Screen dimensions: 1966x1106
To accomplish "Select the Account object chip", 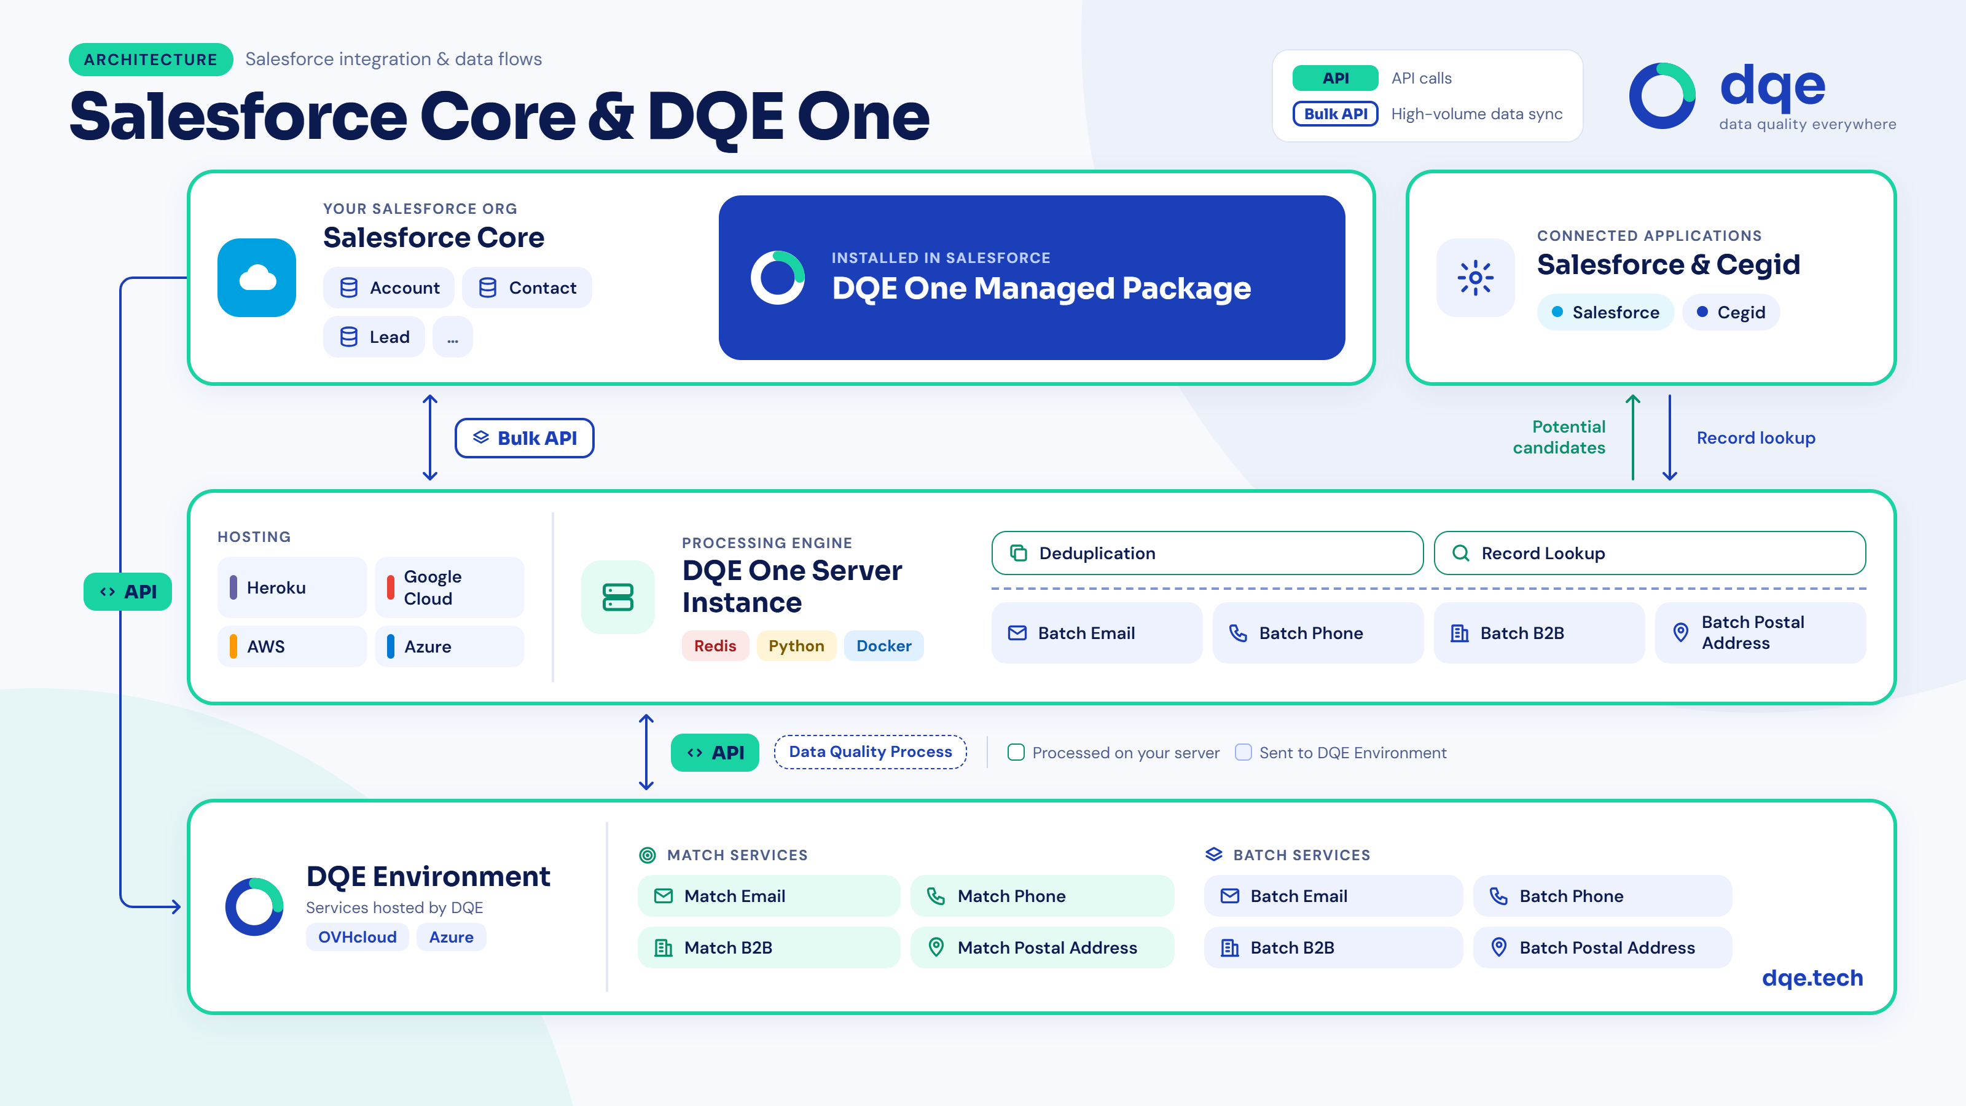I will pos(388,288).
